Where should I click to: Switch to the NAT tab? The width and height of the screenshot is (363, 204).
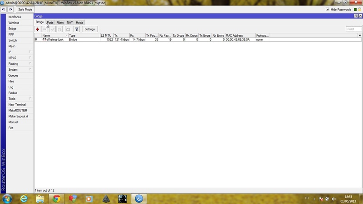pyautogui.click(x=70, y=22)
